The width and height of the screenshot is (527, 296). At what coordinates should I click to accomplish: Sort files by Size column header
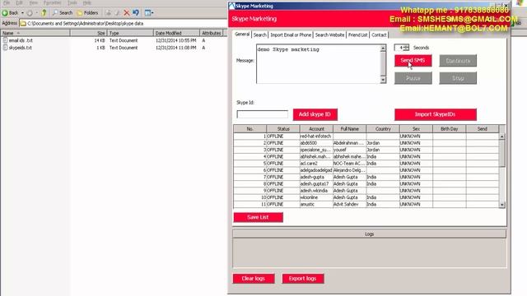pos(89,33)
